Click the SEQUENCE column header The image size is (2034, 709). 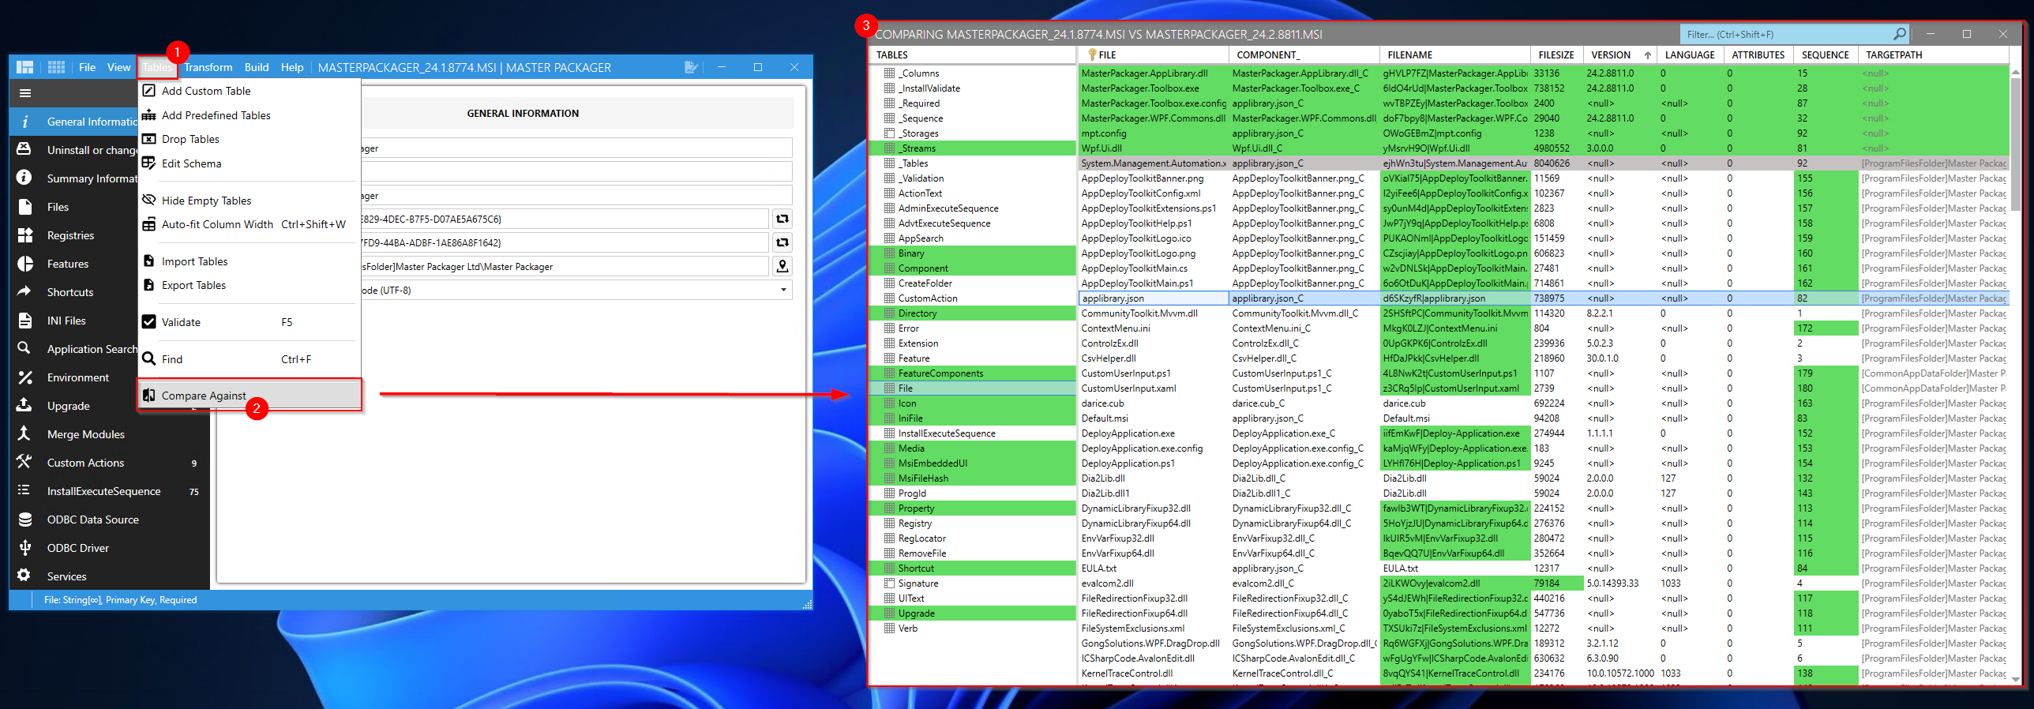(1825, 55)
